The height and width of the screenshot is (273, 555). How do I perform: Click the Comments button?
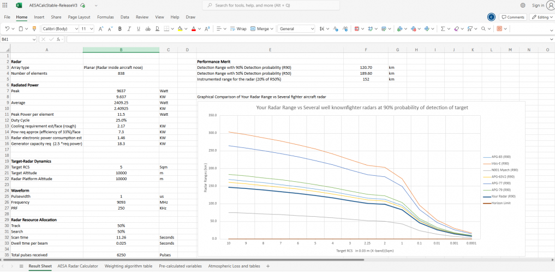[x=513, y=17]
